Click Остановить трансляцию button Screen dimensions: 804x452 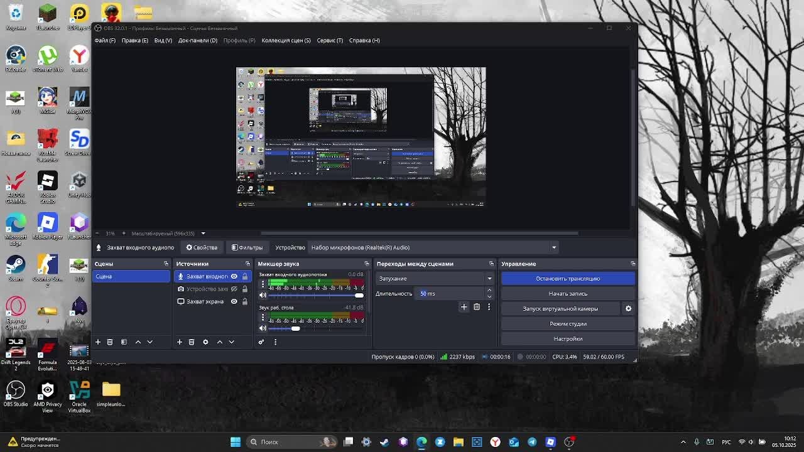pos(568,279)
